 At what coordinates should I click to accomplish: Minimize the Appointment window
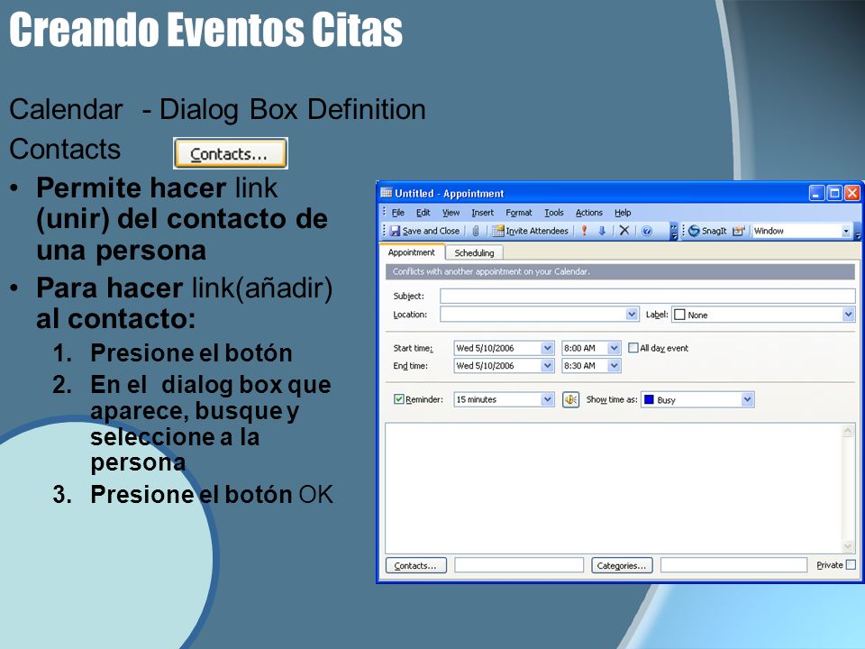(816, 193)
